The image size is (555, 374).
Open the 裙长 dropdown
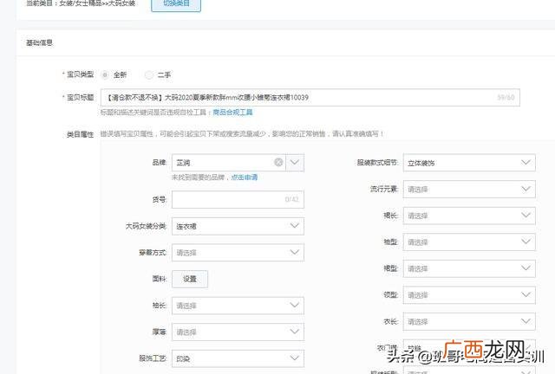click(x=469, y=216)
